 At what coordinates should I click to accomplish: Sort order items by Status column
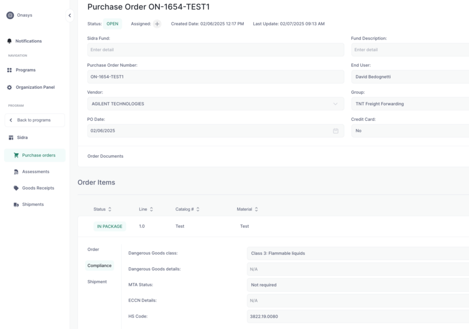[x=102, y=209]
